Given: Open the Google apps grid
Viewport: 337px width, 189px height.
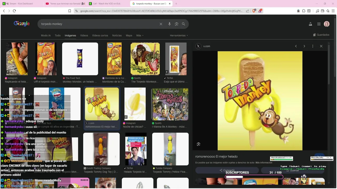Looking at the screenshot, I should tap(319, 24).
